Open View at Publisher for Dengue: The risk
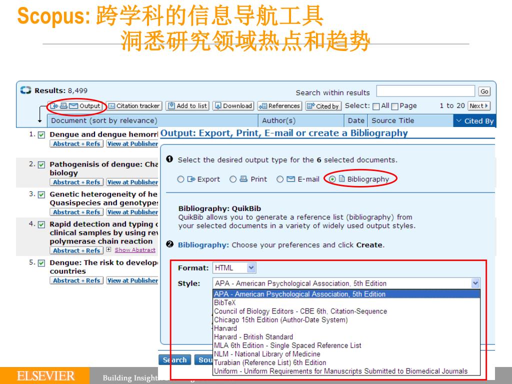Viewport: 512px width, 384px height. pyautogui.click(x=132, y=280)
